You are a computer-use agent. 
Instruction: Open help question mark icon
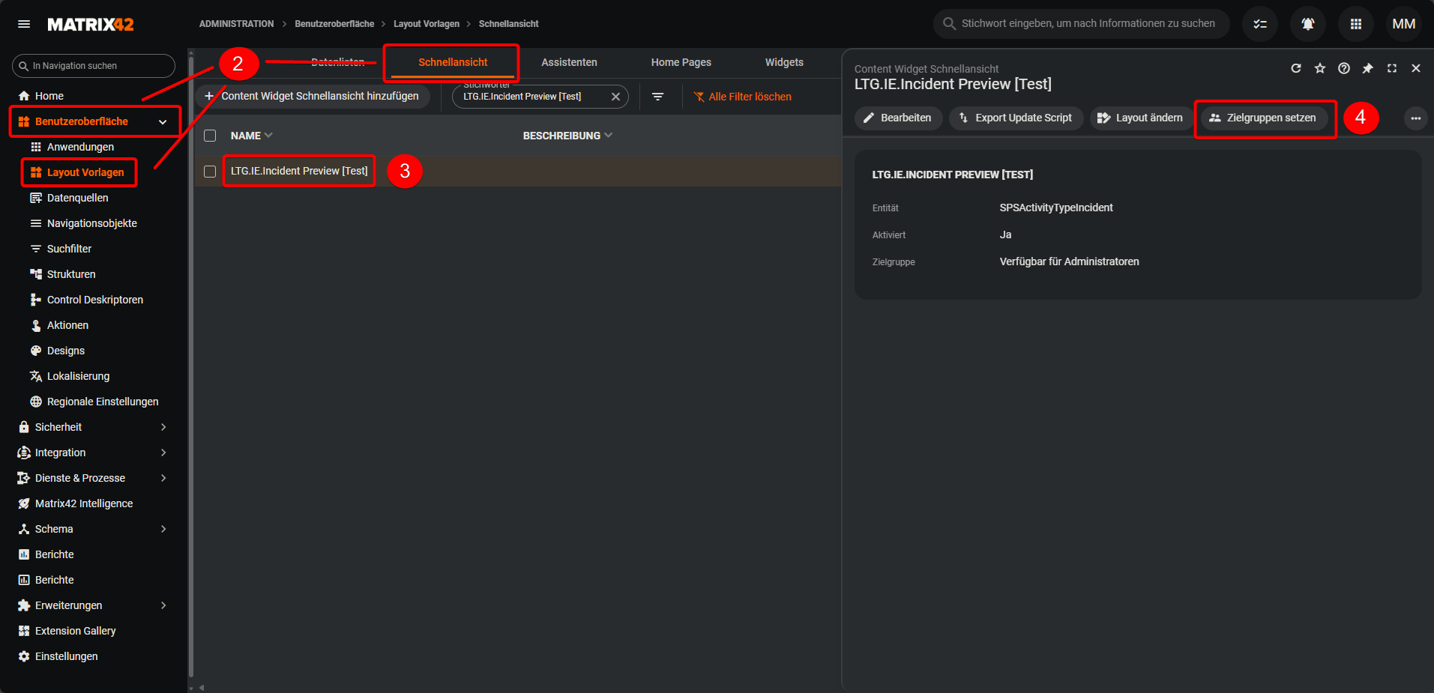[1343, 68]
